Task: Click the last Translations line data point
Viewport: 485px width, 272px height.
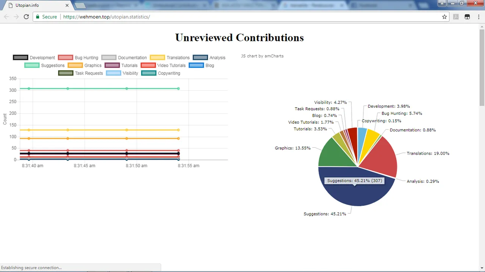Action: [178, 130]
